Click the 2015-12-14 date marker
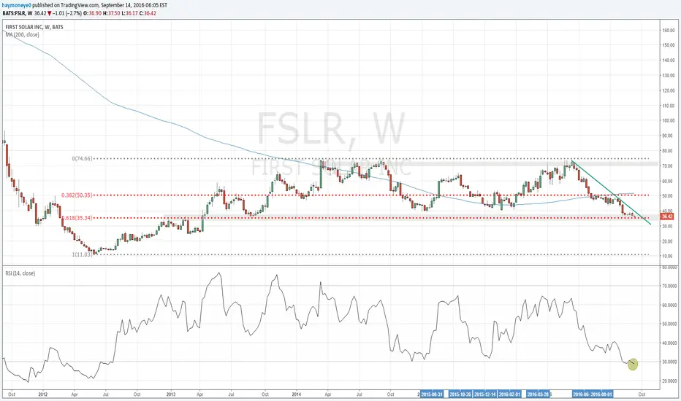Image resolution: width=681 pixels, height=401 pixels. (x=484, y=394)
